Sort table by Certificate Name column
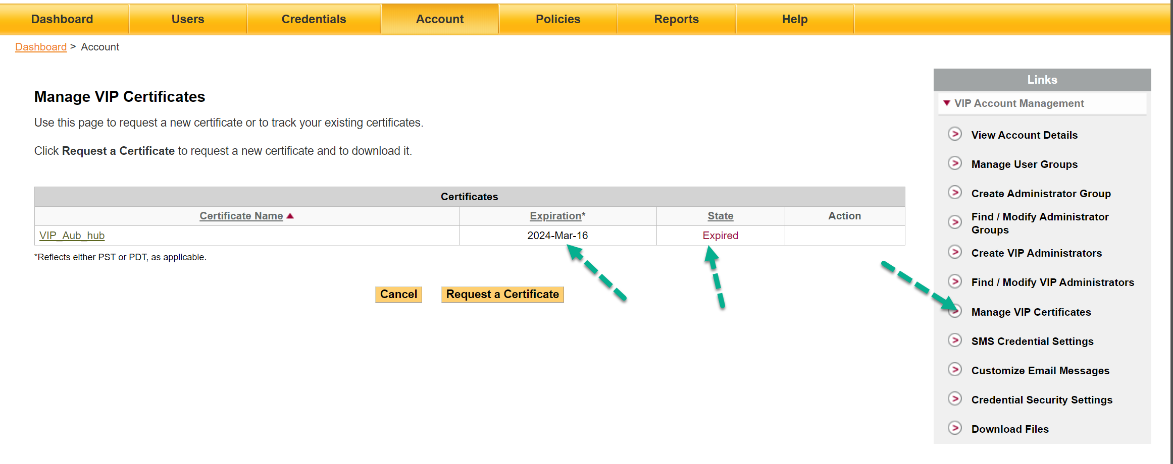 [x=241, y=216]
